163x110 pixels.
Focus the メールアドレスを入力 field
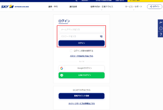pyautogui.click(x=81, y=30)
